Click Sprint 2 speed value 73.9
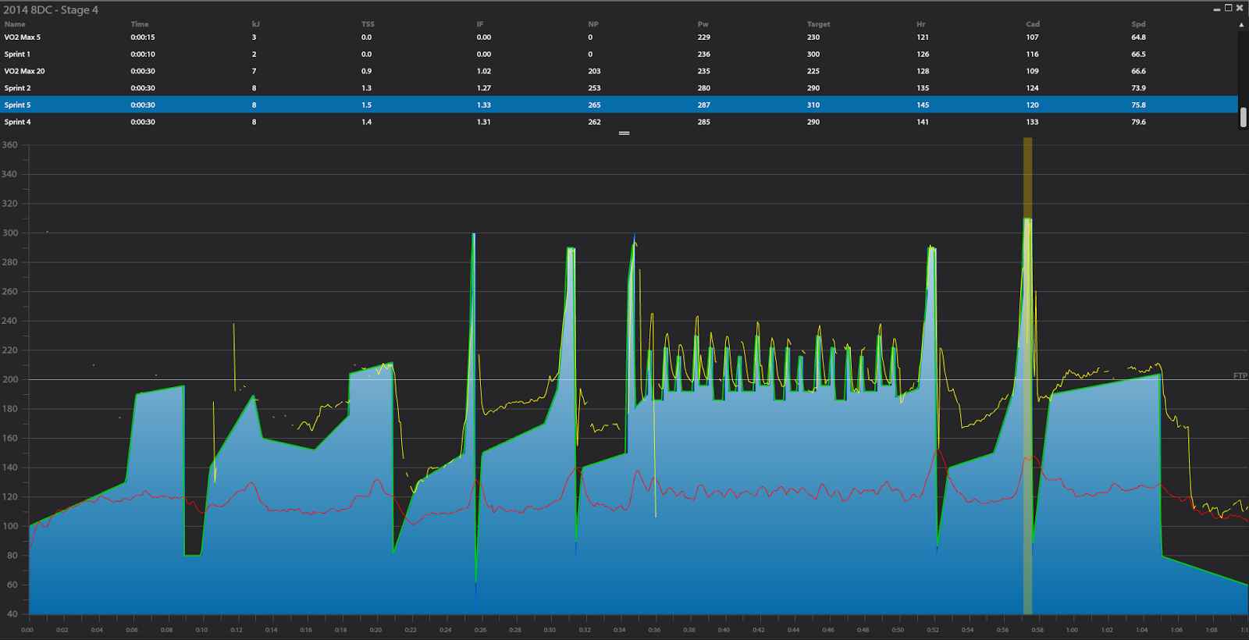The width and height of the screenshot is (1249, 640). coord(1139,88)
